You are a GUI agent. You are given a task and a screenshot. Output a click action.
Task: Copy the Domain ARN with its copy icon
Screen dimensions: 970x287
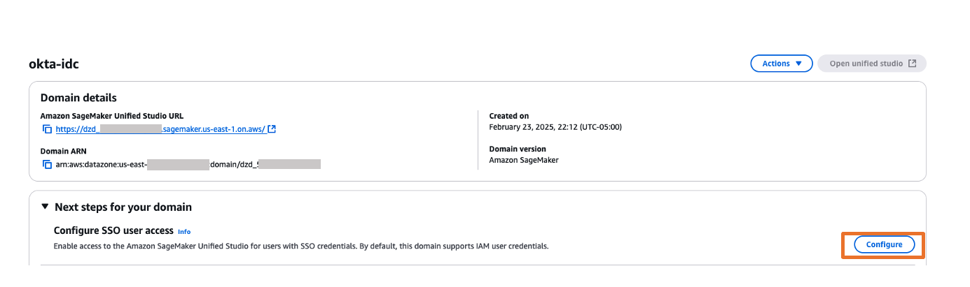[47, 165]
